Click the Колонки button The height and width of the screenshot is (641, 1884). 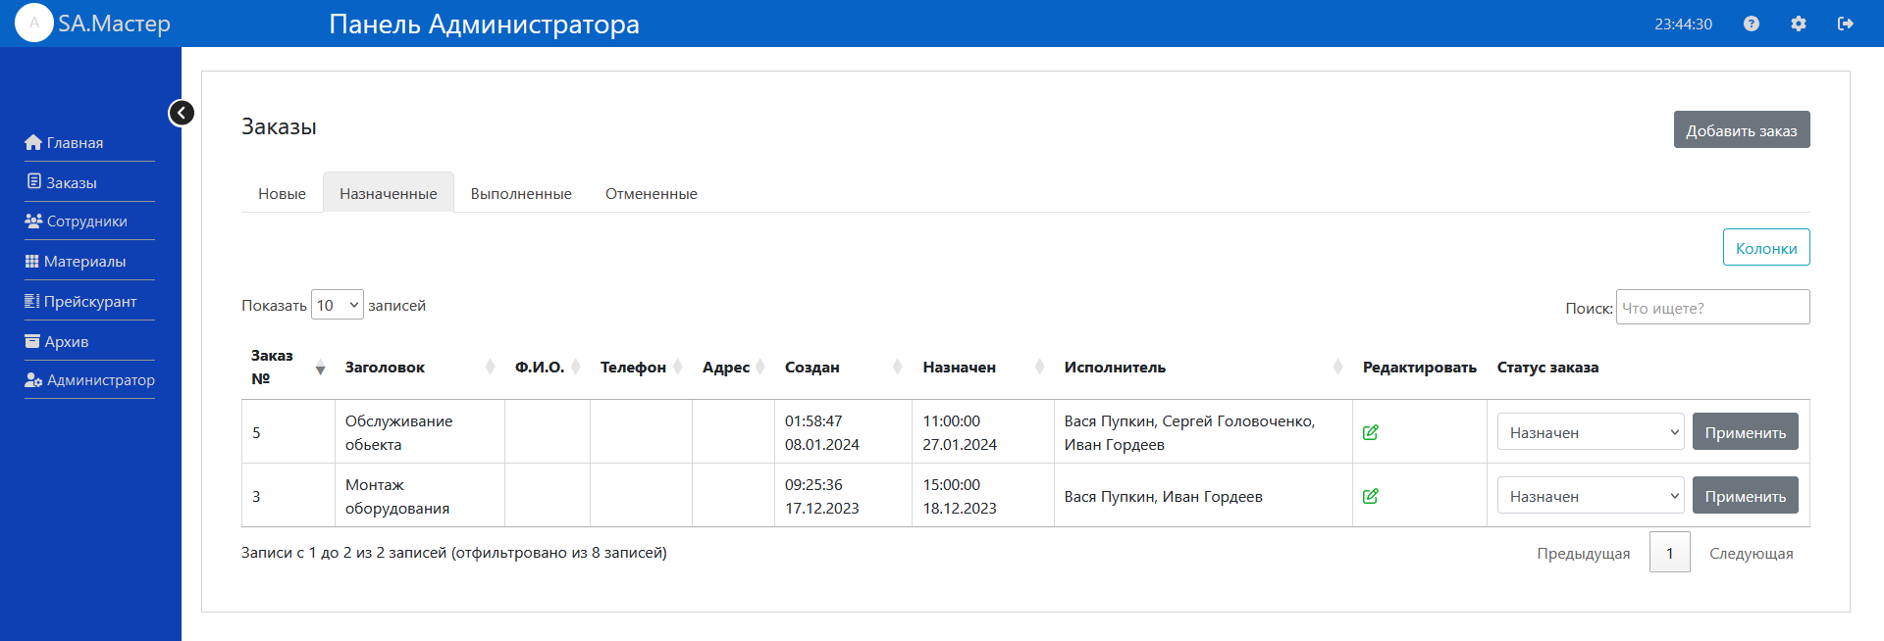(x=1765, y=248)
